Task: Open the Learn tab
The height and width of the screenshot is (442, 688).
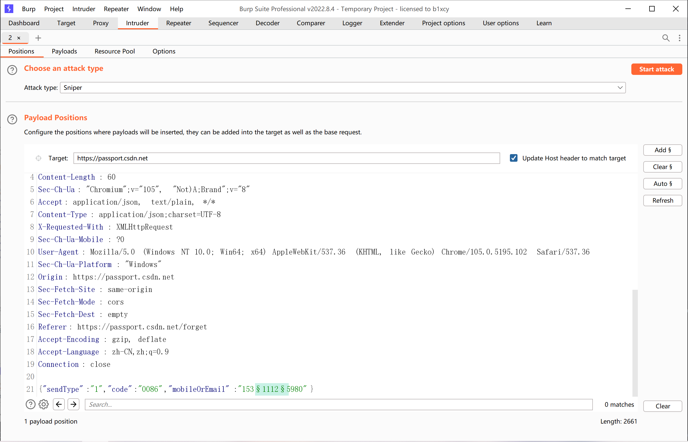Action: point(544,23)
